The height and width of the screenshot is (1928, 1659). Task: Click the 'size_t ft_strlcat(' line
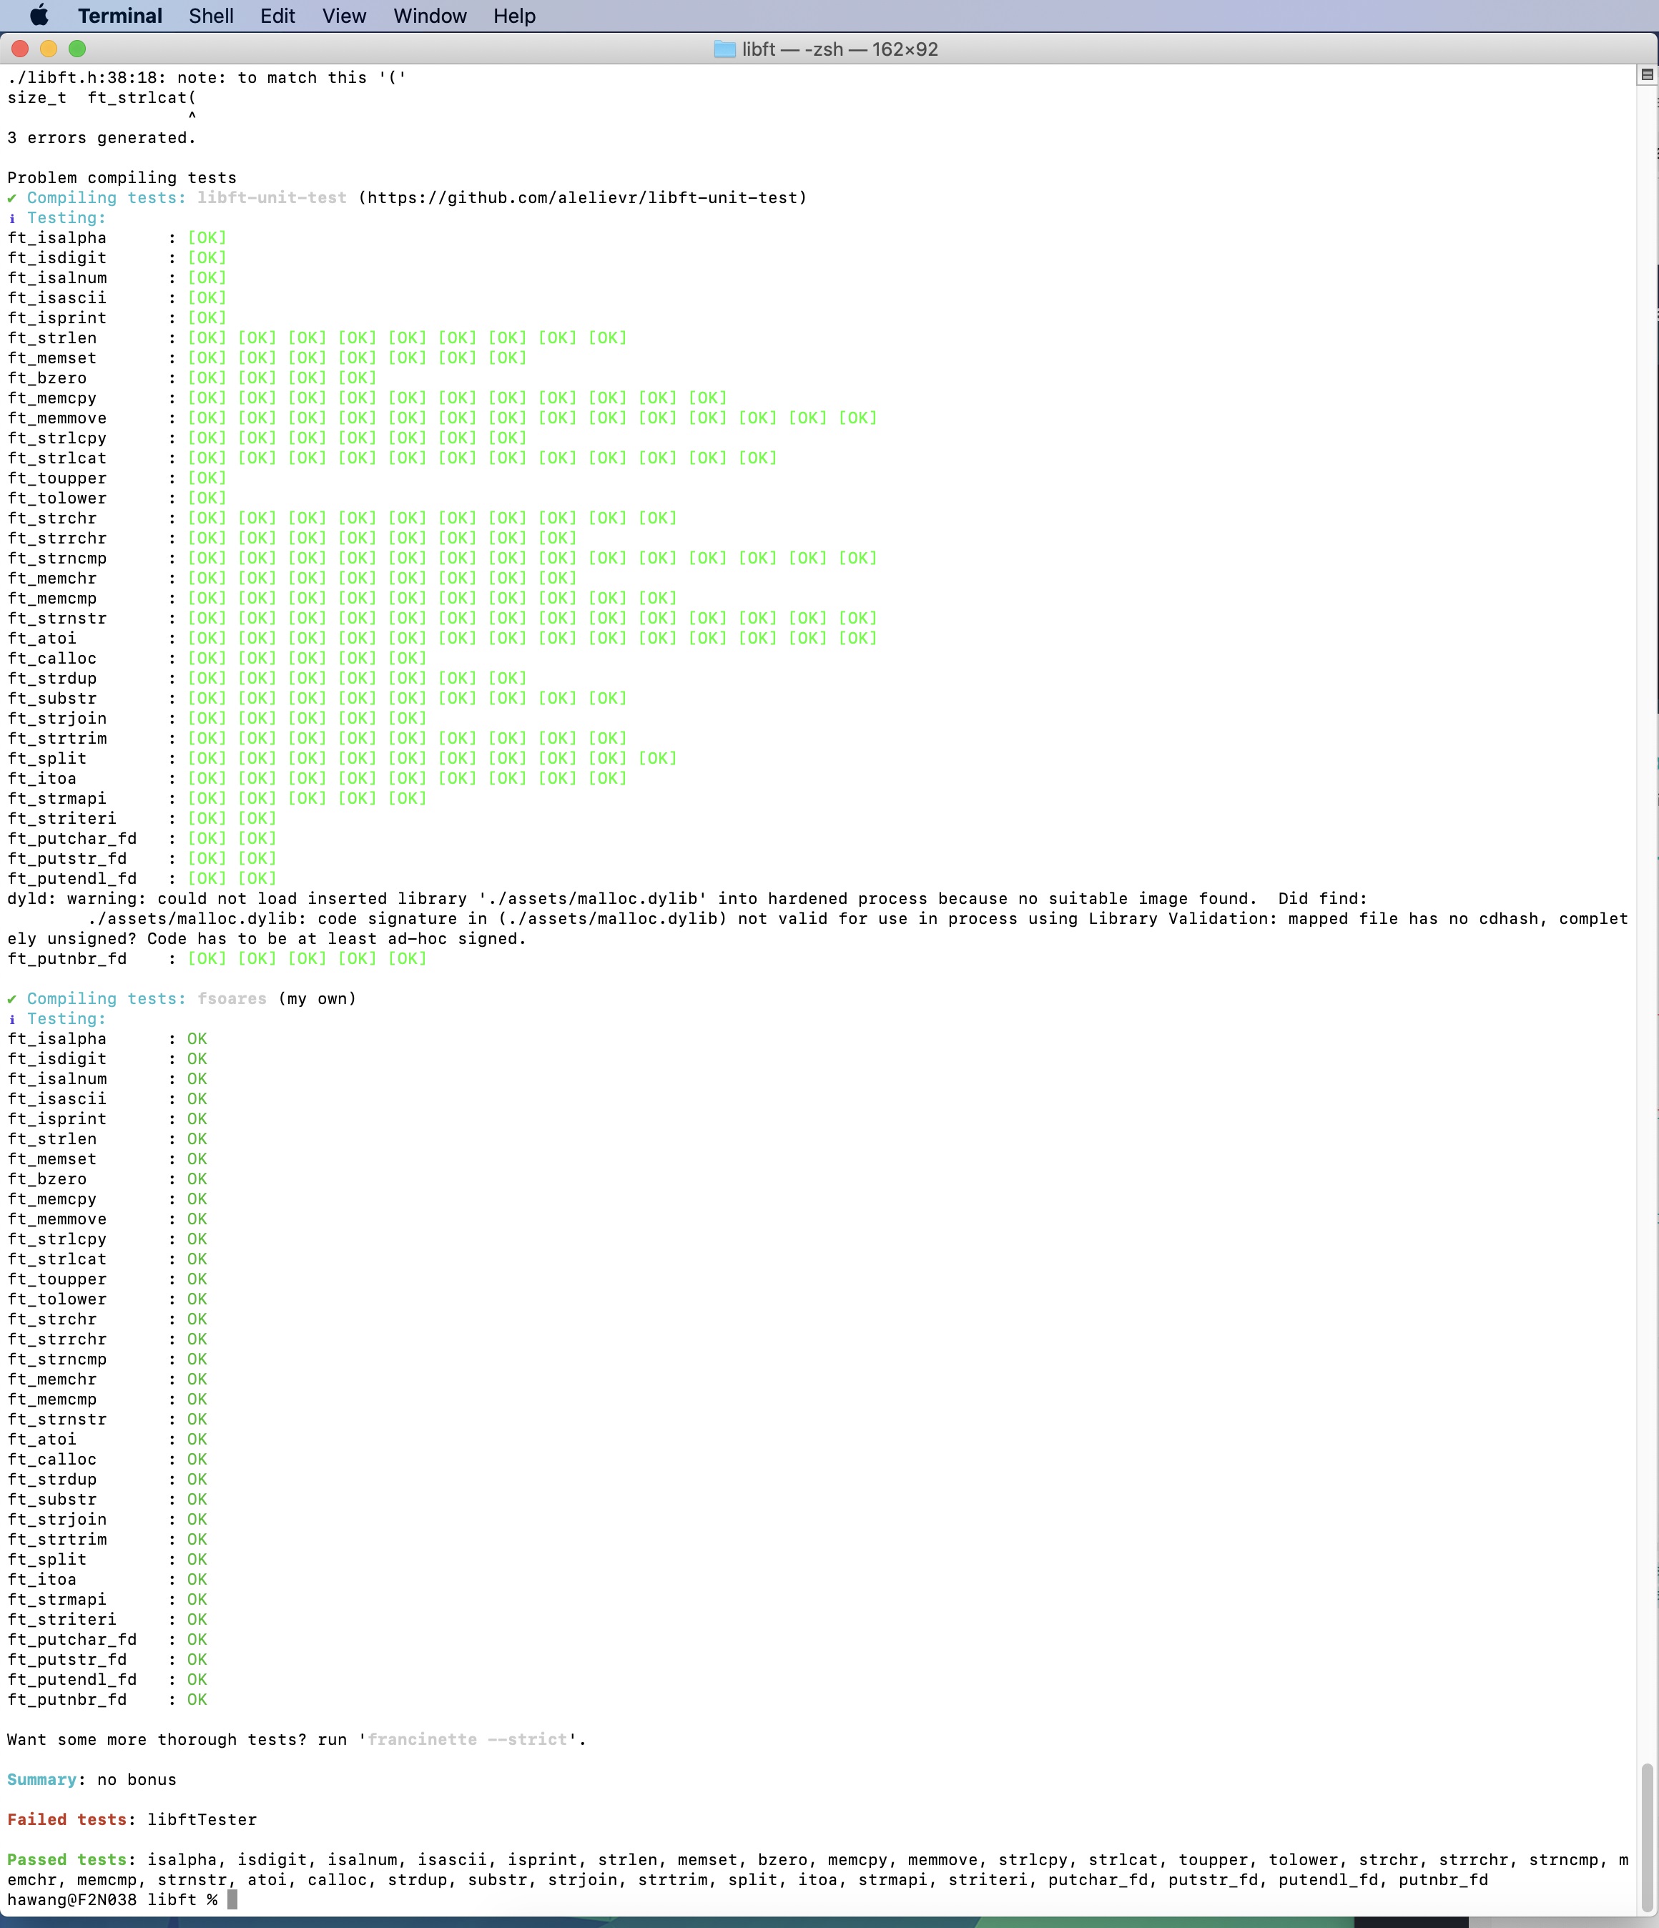tap(102, 98)
